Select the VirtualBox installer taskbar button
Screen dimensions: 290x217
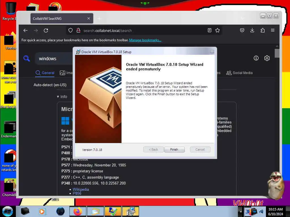(x=130, y=211)
